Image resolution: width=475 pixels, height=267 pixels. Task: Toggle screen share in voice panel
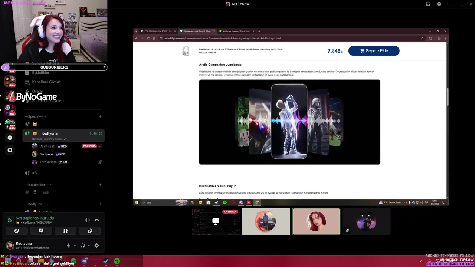tap(41, 231)
